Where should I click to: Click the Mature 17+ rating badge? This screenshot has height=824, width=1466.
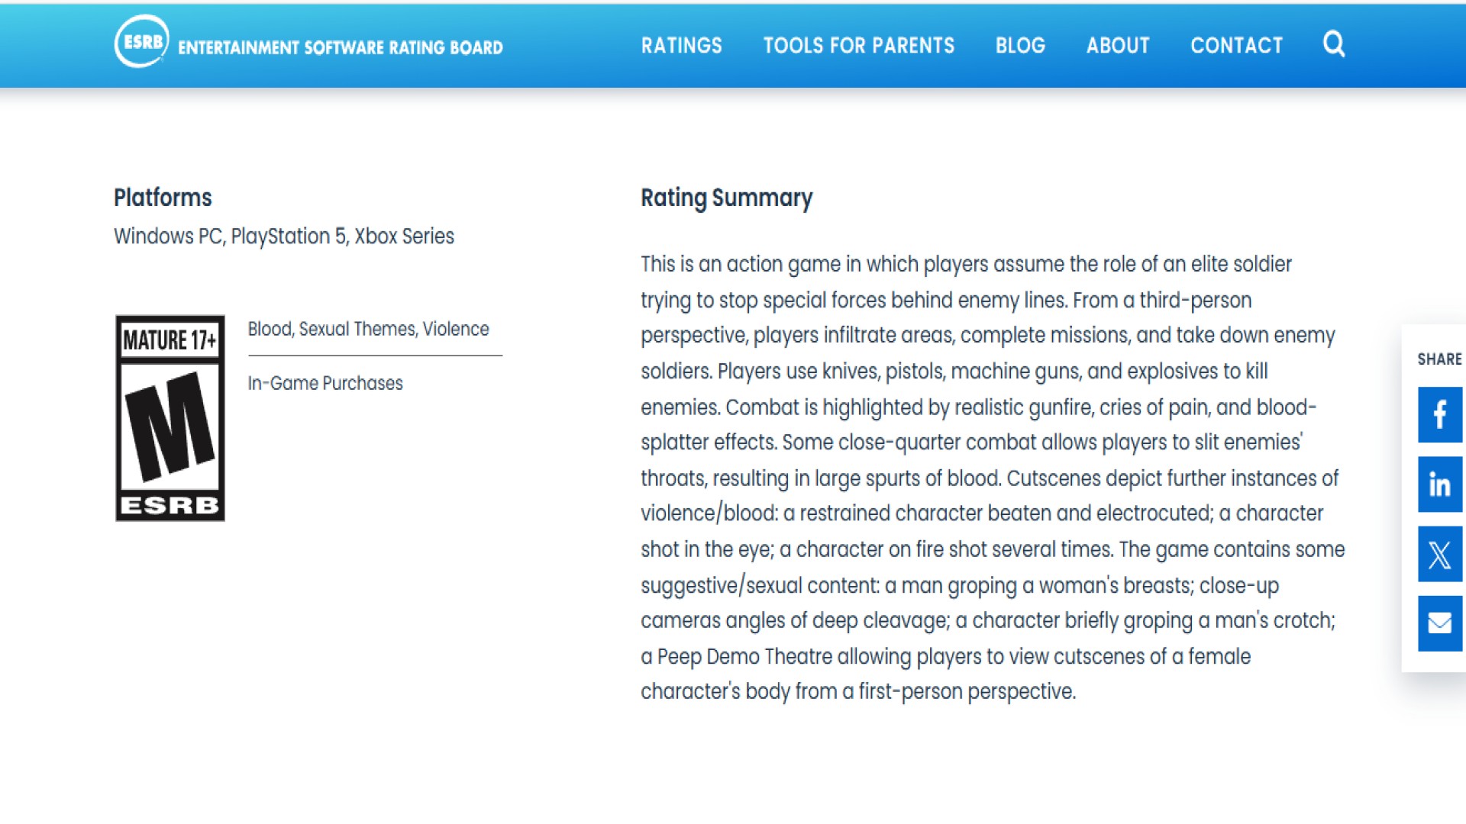point(170,418)
